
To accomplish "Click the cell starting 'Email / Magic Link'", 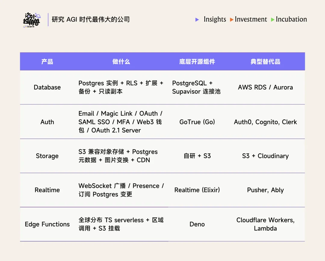I will (x=121, y=122).
